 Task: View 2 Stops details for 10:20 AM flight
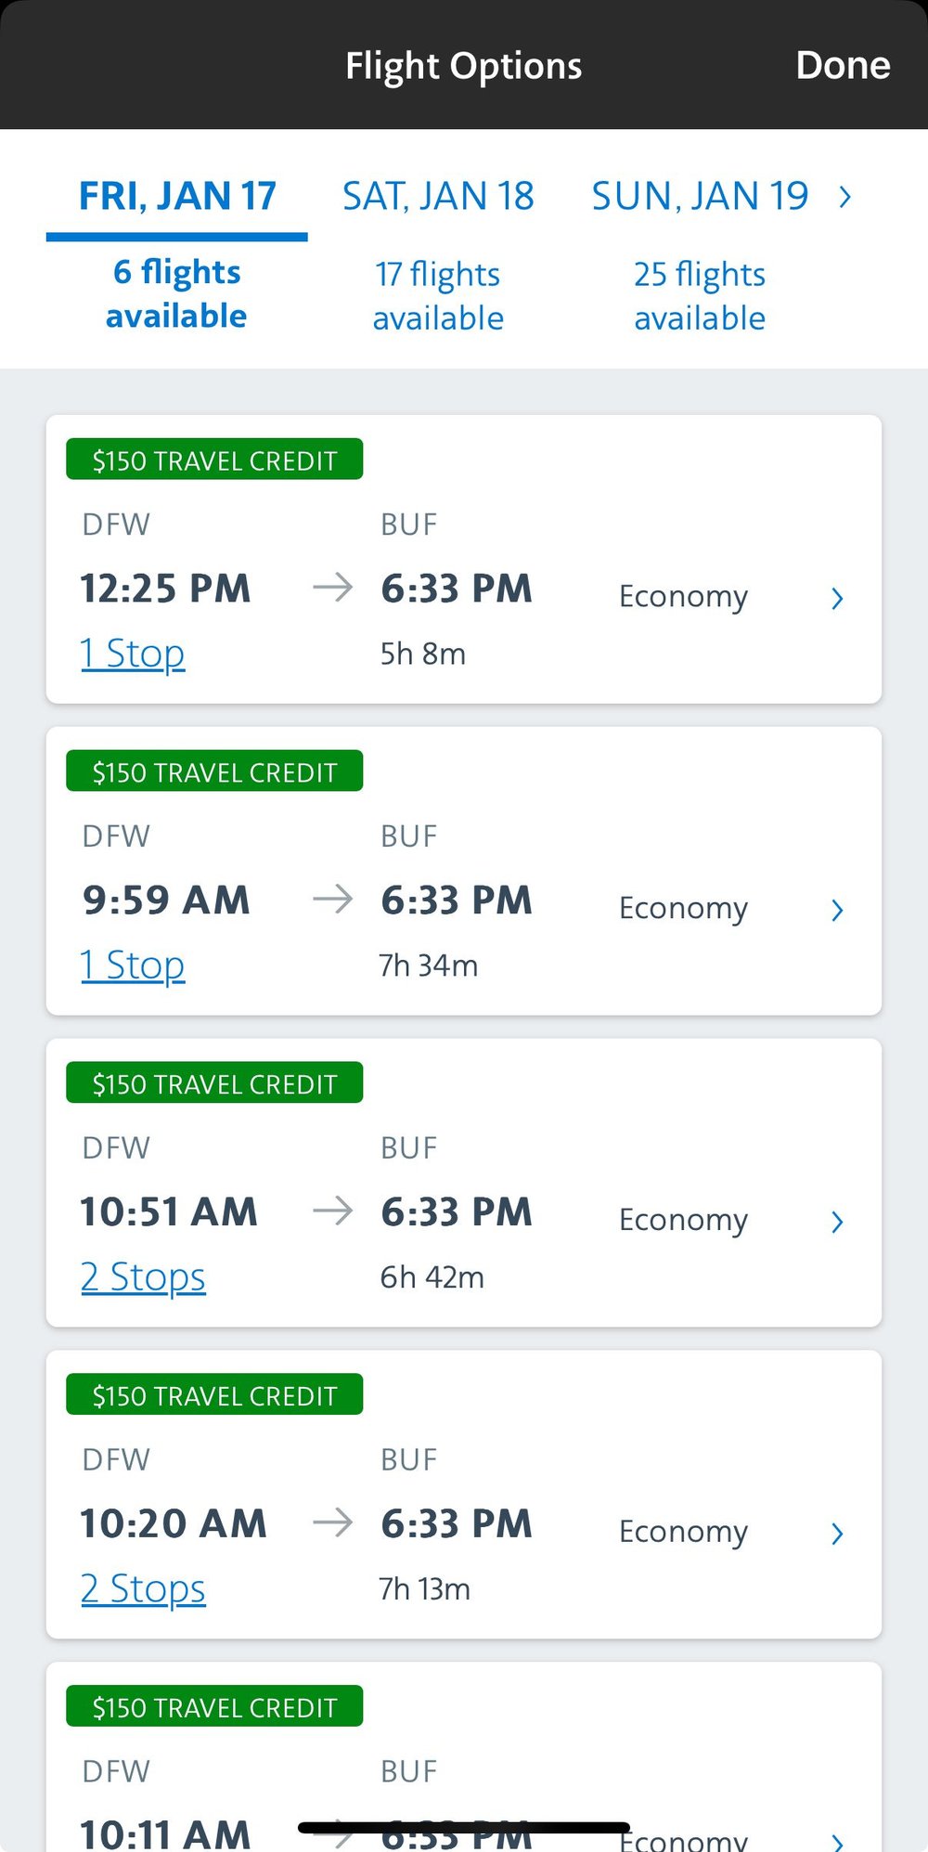click(143, 1589)
